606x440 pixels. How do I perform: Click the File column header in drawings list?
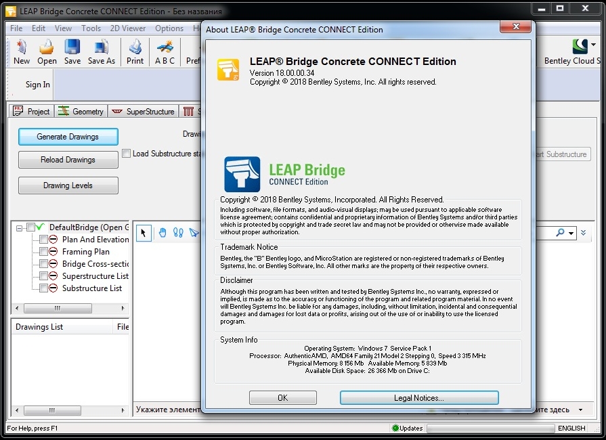[x=121, y=327]
